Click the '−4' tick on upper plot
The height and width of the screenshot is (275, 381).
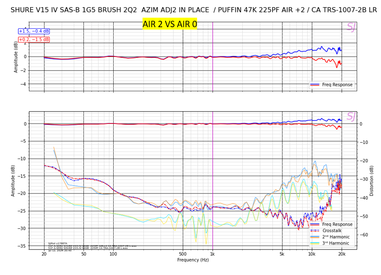pos(23,84)
